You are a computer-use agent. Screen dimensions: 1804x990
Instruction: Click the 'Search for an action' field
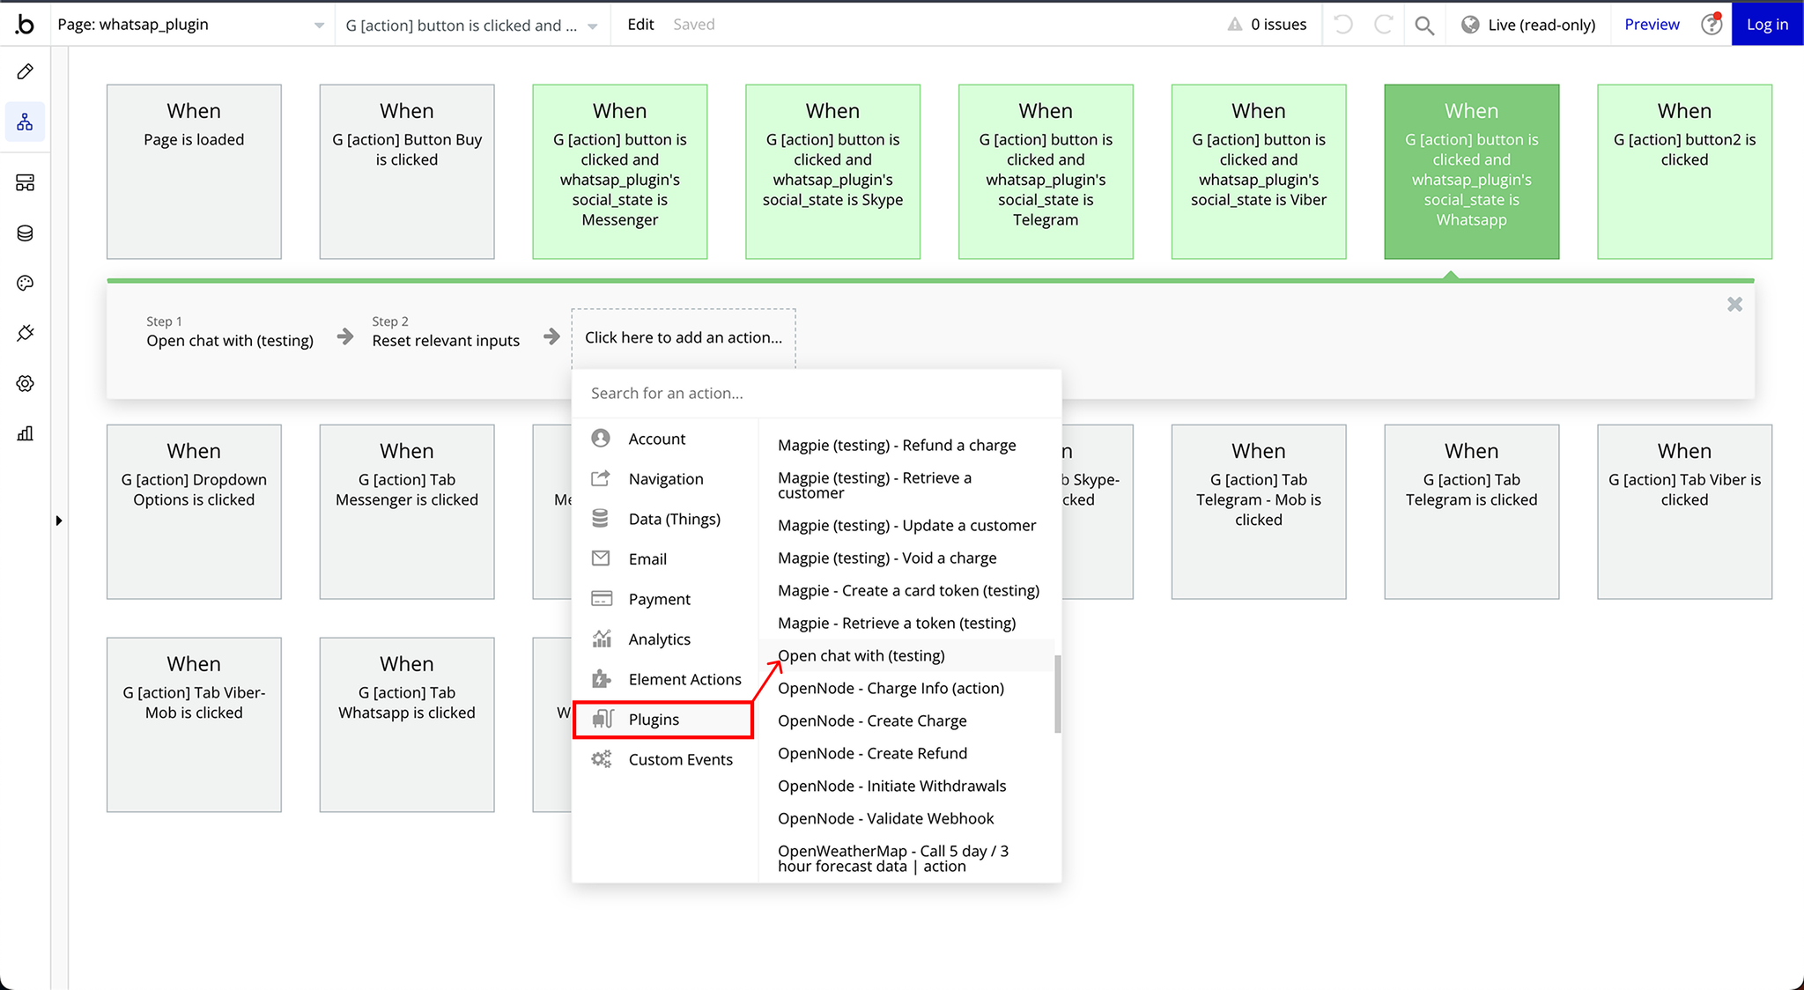point(815,393)
